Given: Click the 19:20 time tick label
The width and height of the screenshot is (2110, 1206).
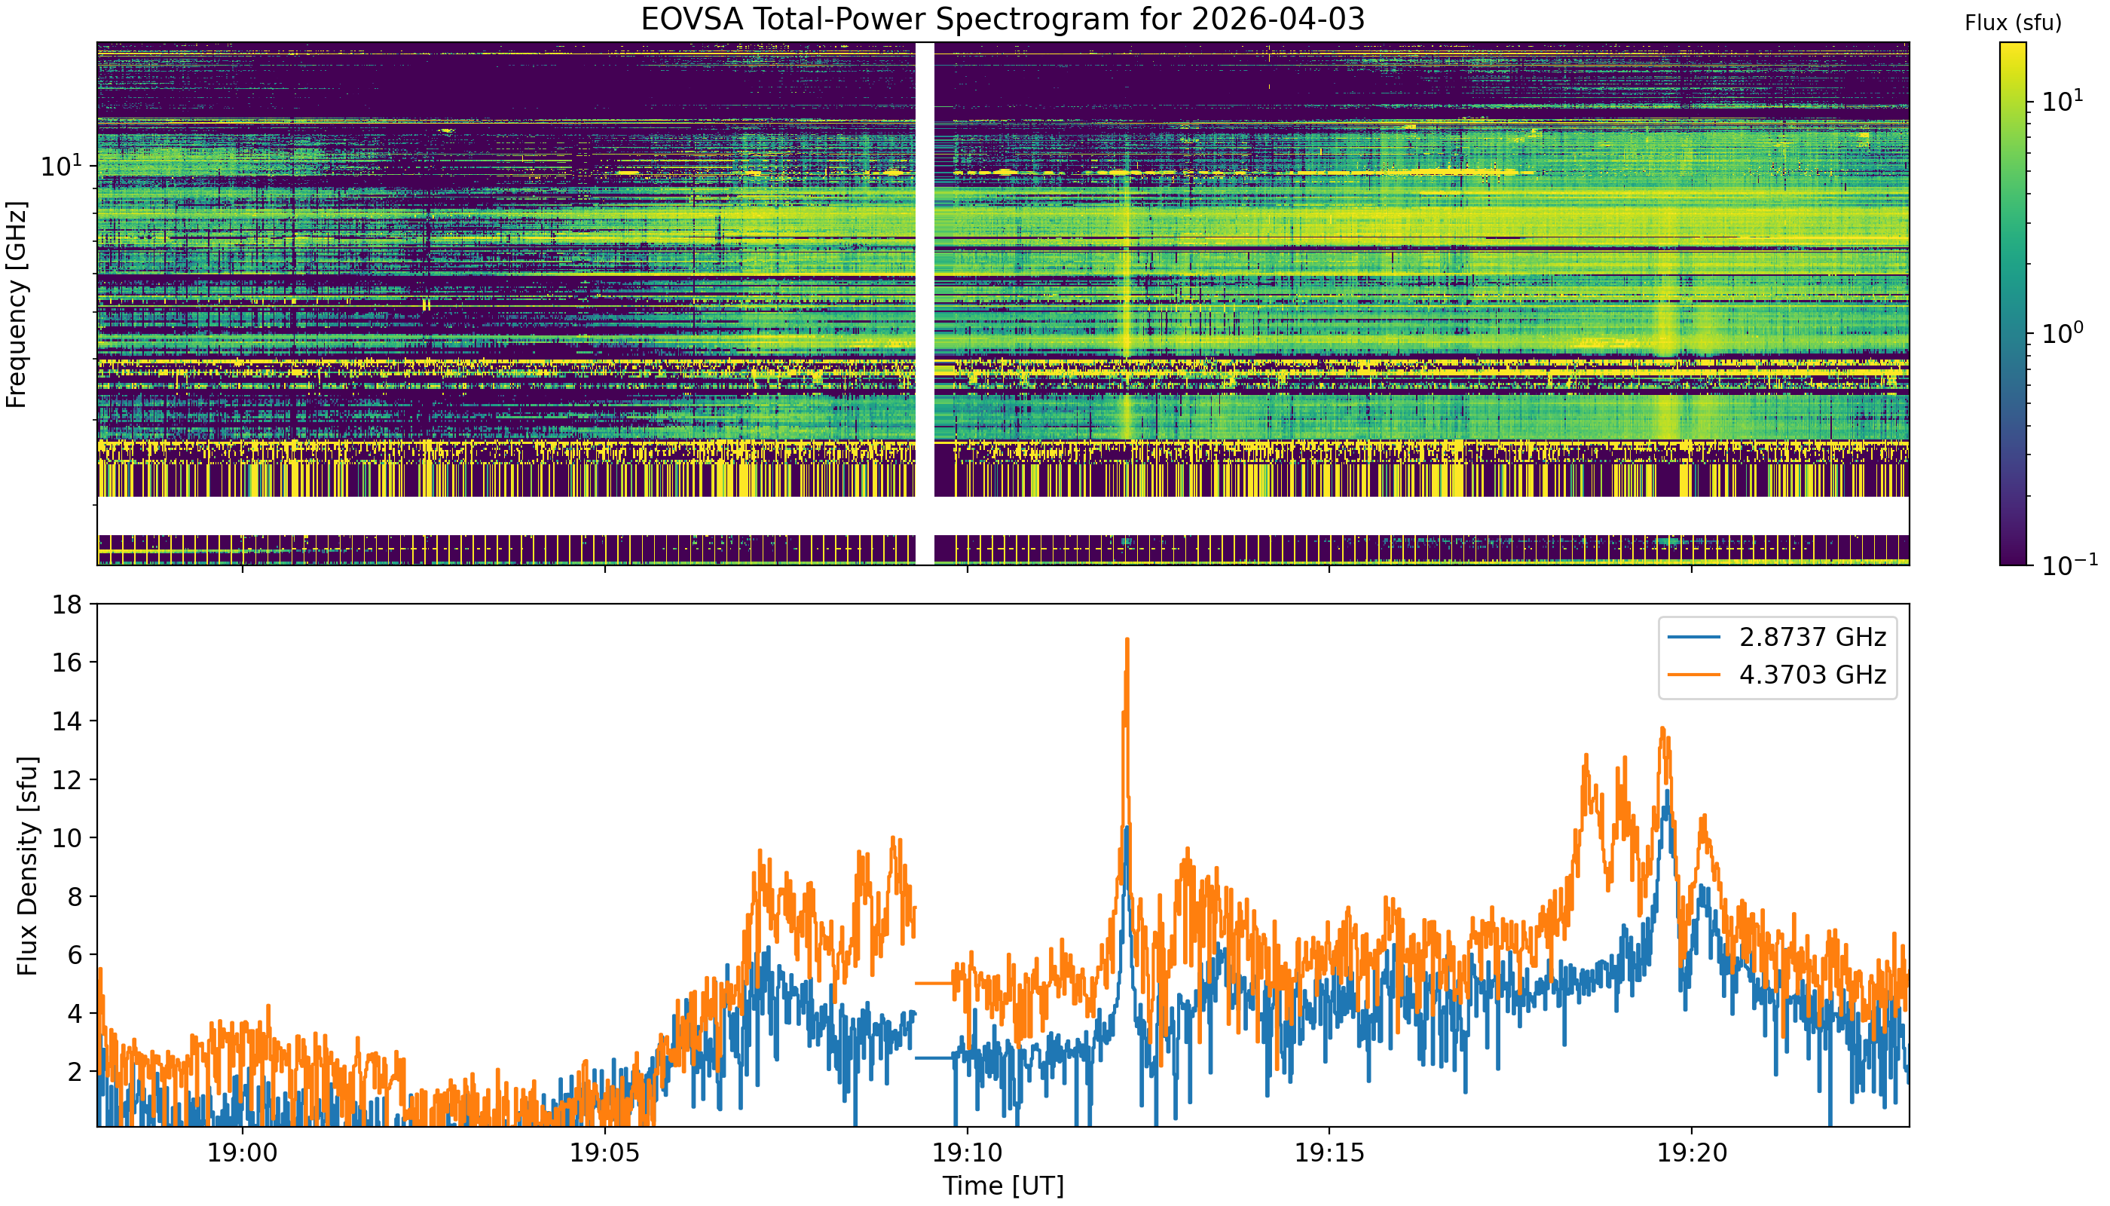Looking at the screenshot, I should (x=1691, y=1153).
